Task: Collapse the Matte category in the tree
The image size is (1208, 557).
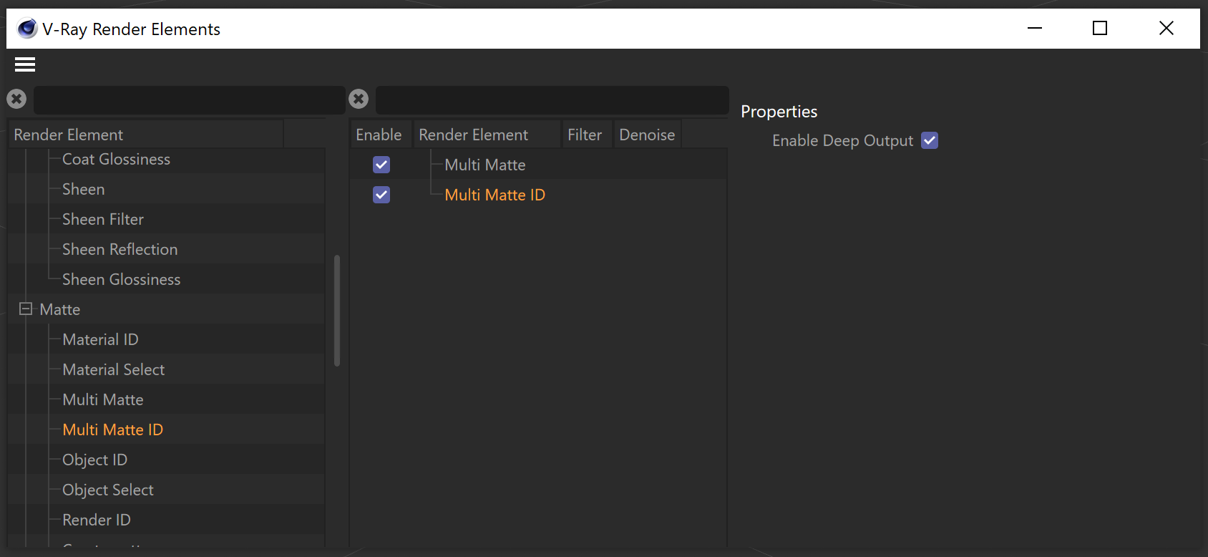Action: (x=26, y=309)
